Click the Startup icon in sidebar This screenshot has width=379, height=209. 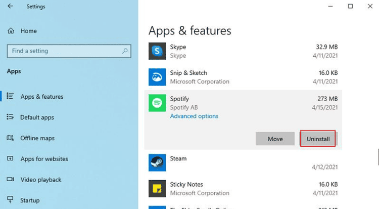click(x=10, y=200)
